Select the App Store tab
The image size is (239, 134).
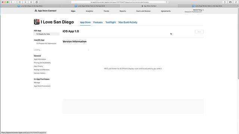[x=85, y=22]
